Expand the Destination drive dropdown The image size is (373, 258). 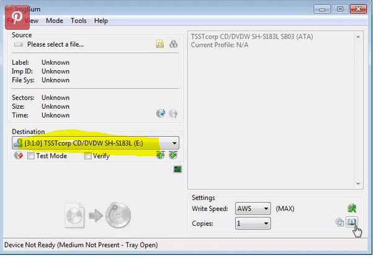point(174,143)
